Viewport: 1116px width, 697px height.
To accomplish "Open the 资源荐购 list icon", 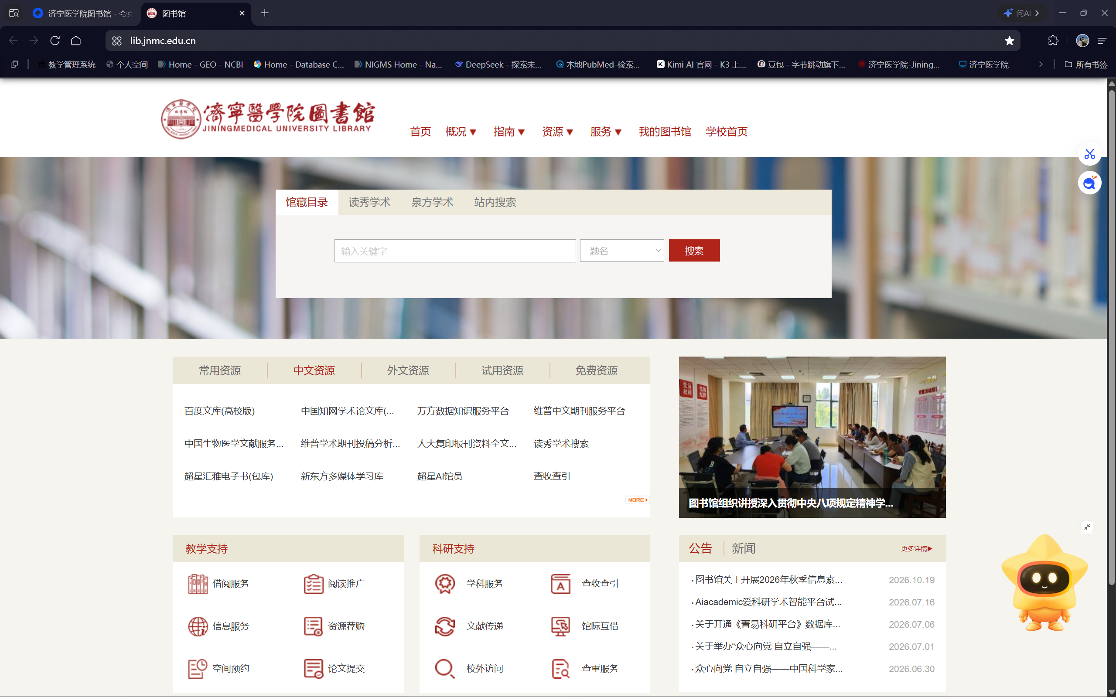I will click(313, 626).
